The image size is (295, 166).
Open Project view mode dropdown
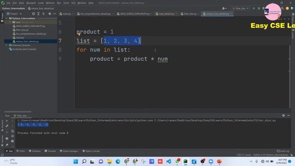point(14,14)
